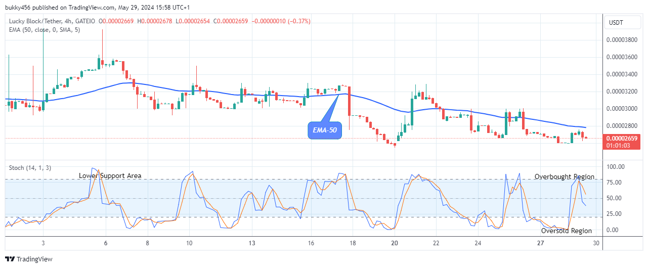Click price axis value 0.00003000
Image resolution: width=648 pixels, height=268 pixels.
pos(623,109)
